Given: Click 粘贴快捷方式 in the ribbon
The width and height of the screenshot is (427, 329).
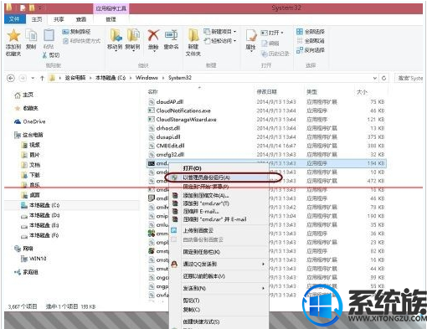Looking at the screenshot, I should pos(81,41).
